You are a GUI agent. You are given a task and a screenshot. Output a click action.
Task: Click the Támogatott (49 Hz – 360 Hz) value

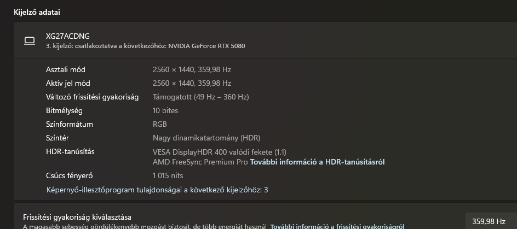[x=200, y=97]
